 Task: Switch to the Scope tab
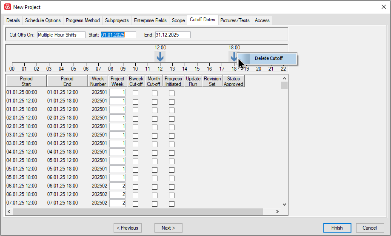[178, 20]
